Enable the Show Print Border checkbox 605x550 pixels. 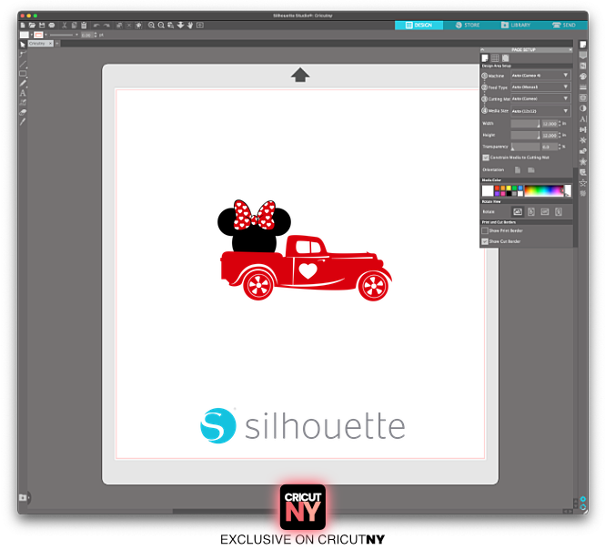[485, 230]
